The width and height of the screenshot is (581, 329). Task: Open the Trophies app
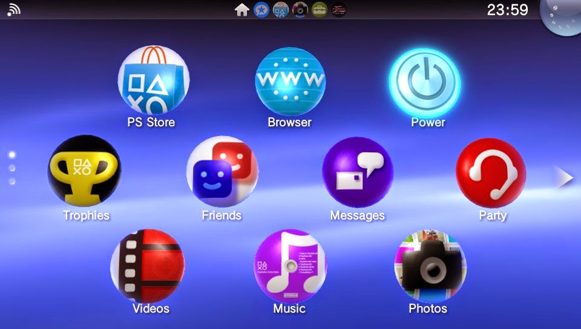pos(85,171)
